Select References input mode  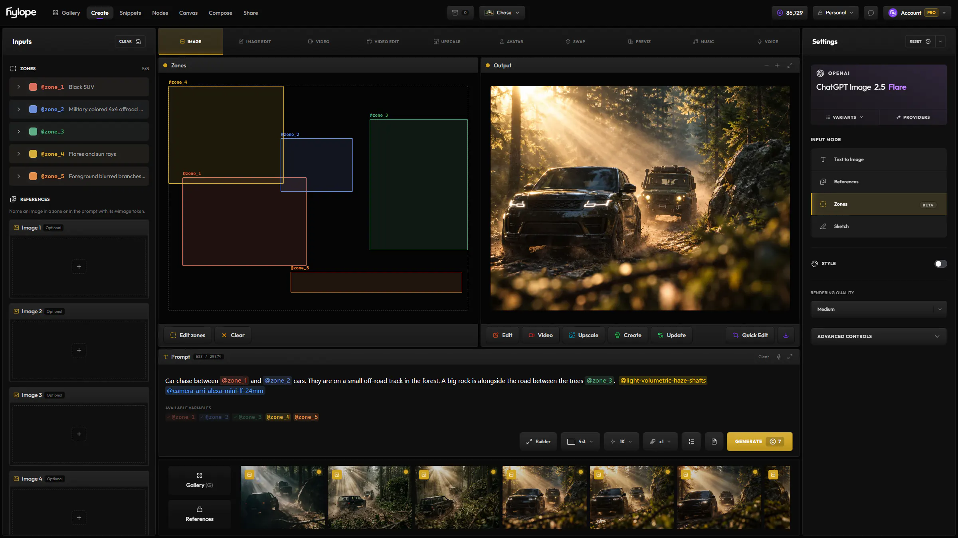[x=879, y=182]
